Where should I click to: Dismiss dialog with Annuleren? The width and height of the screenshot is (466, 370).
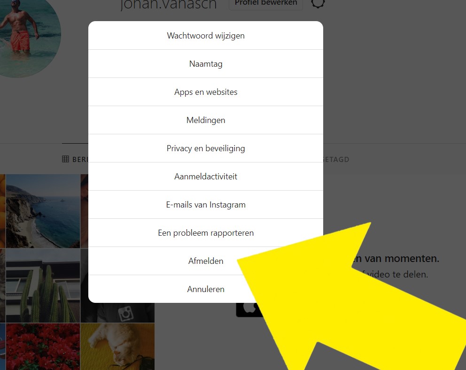tap(206, 289)
